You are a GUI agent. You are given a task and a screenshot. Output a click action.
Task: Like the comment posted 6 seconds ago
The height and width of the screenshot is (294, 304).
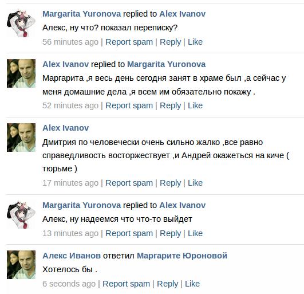[x=192, y=284]
